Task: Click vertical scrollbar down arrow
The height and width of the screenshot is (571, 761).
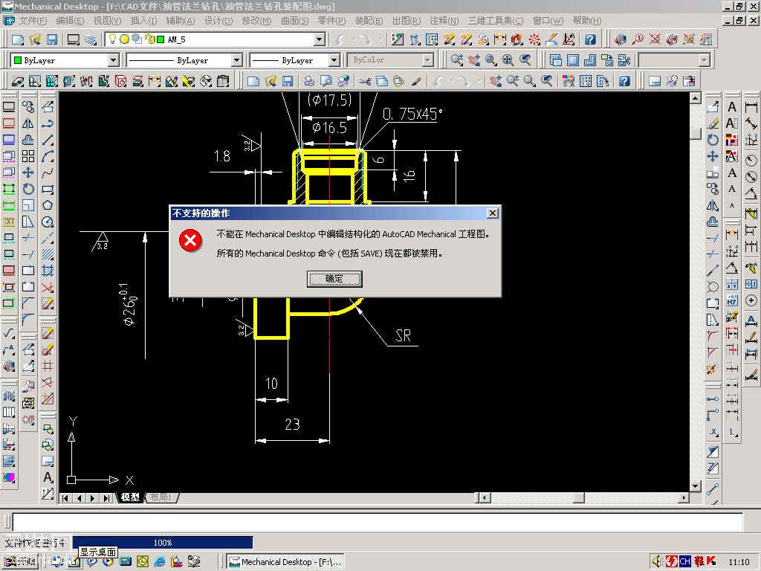Action: [695, 485]
